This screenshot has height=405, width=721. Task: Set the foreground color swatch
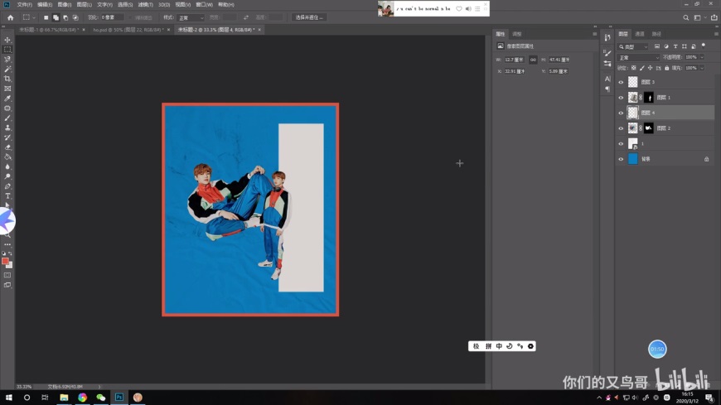click(x=5, y=261)
